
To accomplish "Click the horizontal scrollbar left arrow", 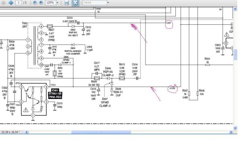I will (x=27, y=132).
